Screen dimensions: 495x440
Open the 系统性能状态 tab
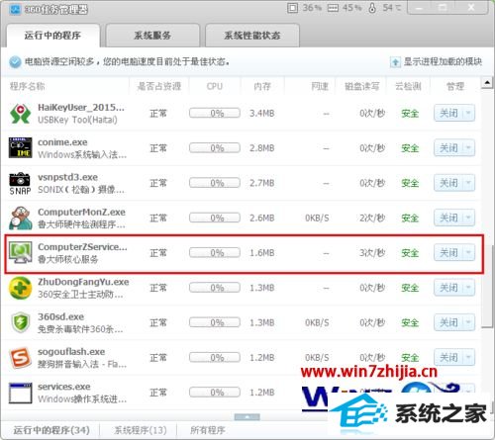pos(252,36)
